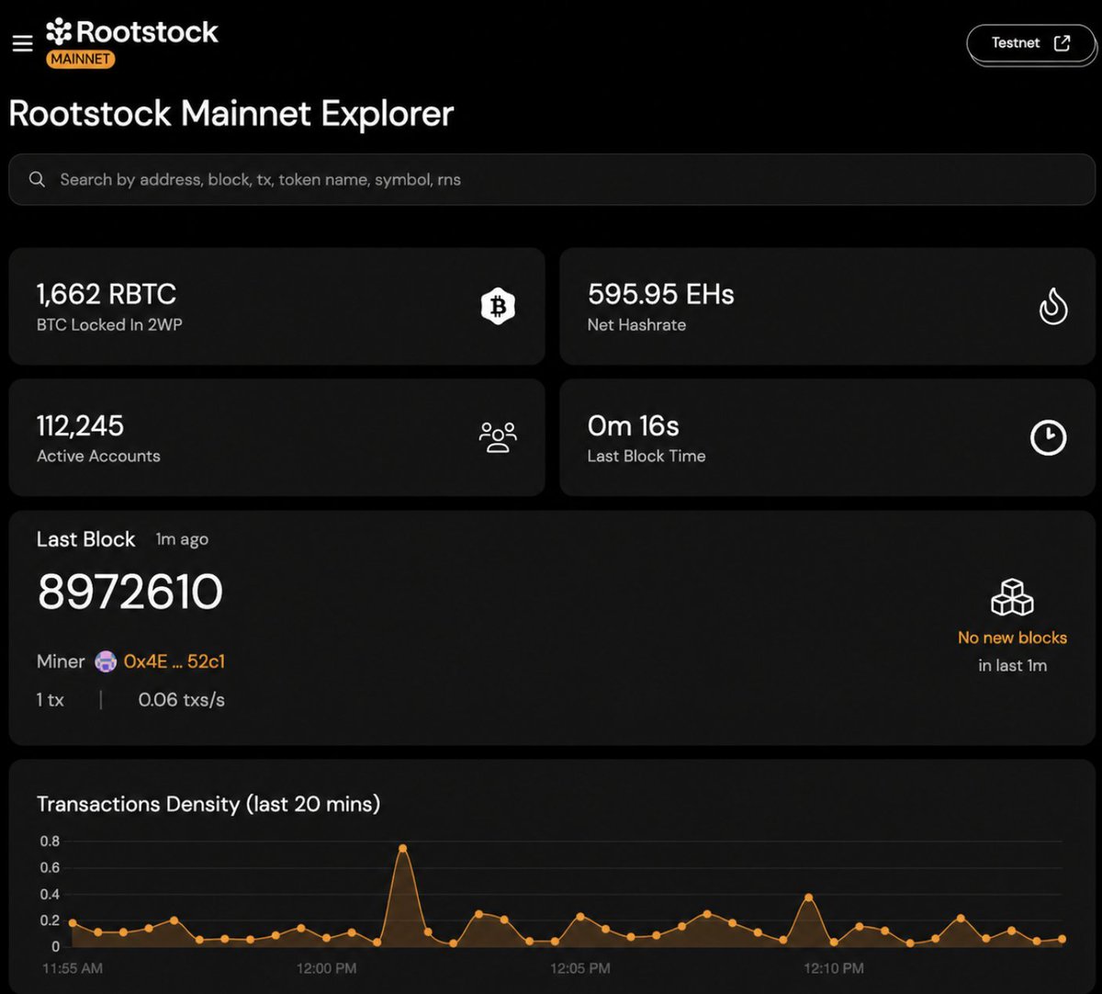This screenshot has height=994, width=1102.
Task: Click the 595.95 EHs value
Action: (661, 294)
